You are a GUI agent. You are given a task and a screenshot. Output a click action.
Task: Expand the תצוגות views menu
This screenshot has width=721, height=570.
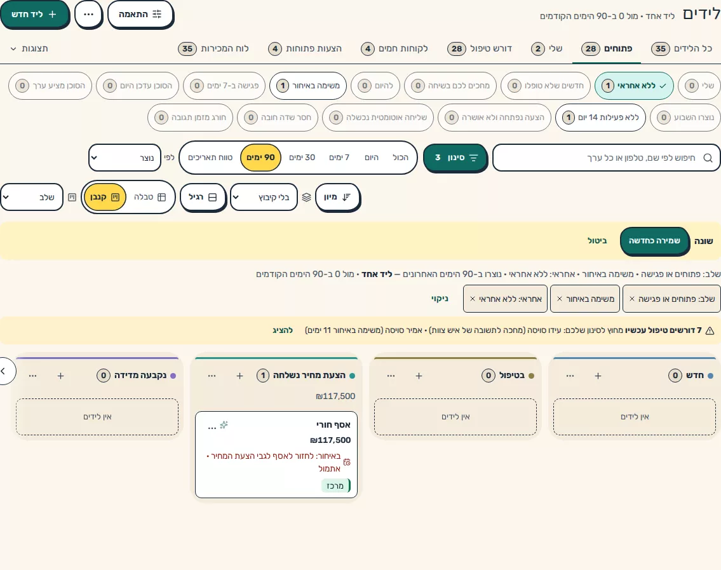click(29, 48)
